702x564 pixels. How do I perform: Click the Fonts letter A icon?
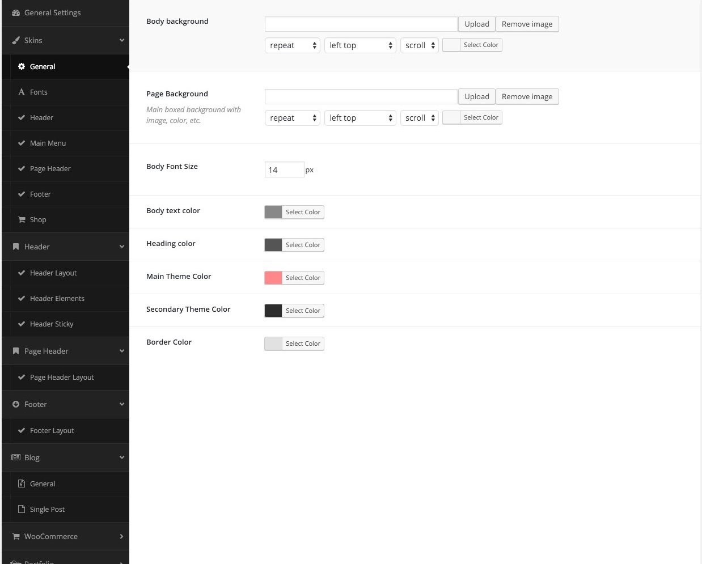point(22,92)
